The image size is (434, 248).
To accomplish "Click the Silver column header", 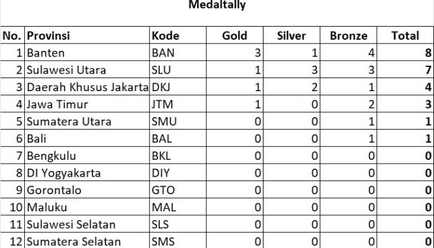I will pyautogui.click(x=291, y=36).
